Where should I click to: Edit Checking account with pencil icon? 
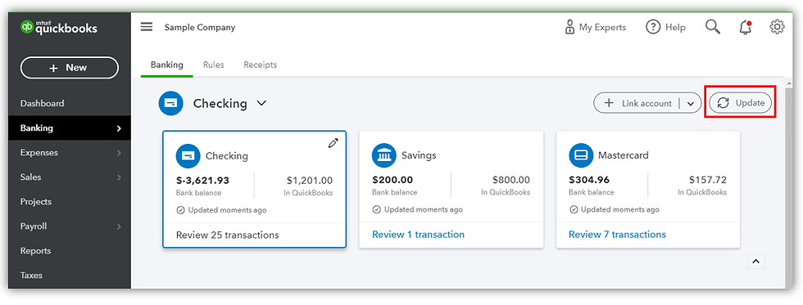[333, 144]
